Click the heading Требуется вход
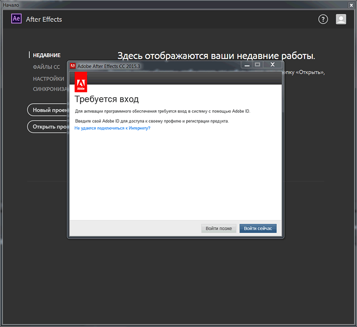Screen dimensions: 357x327 [x=107, y=99]
